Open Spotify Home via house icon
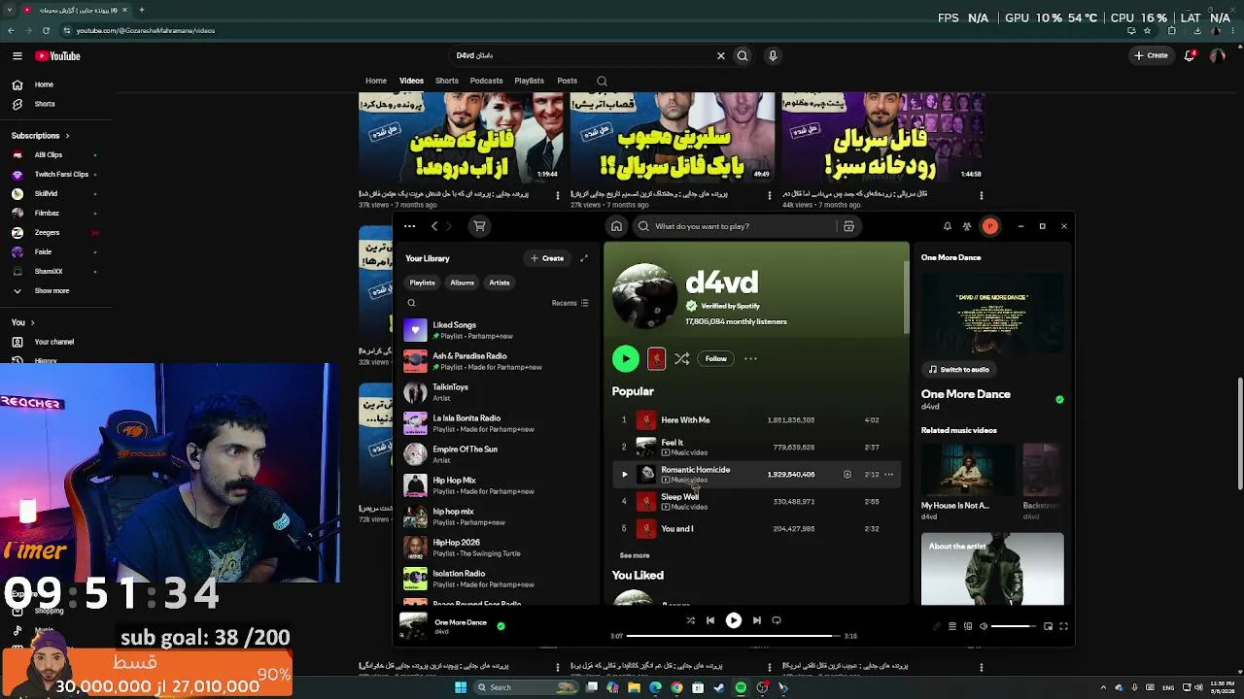This screenshot has height=699, width=1244. [616, 226]
